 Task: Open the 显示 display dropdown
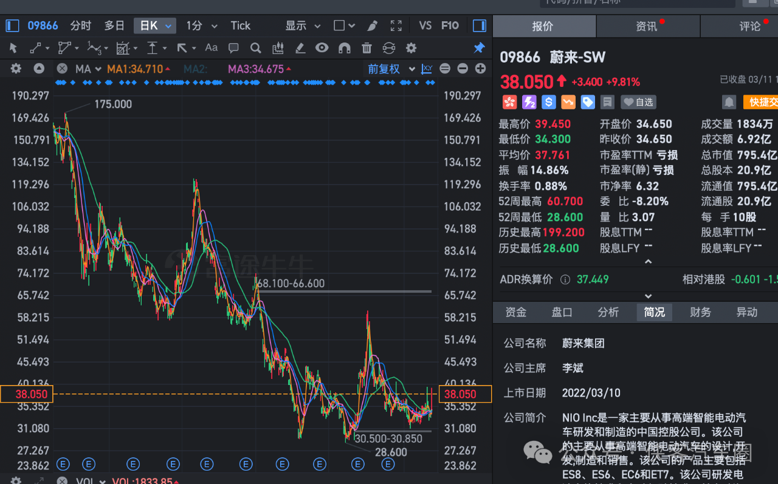(x=303, y=26)
